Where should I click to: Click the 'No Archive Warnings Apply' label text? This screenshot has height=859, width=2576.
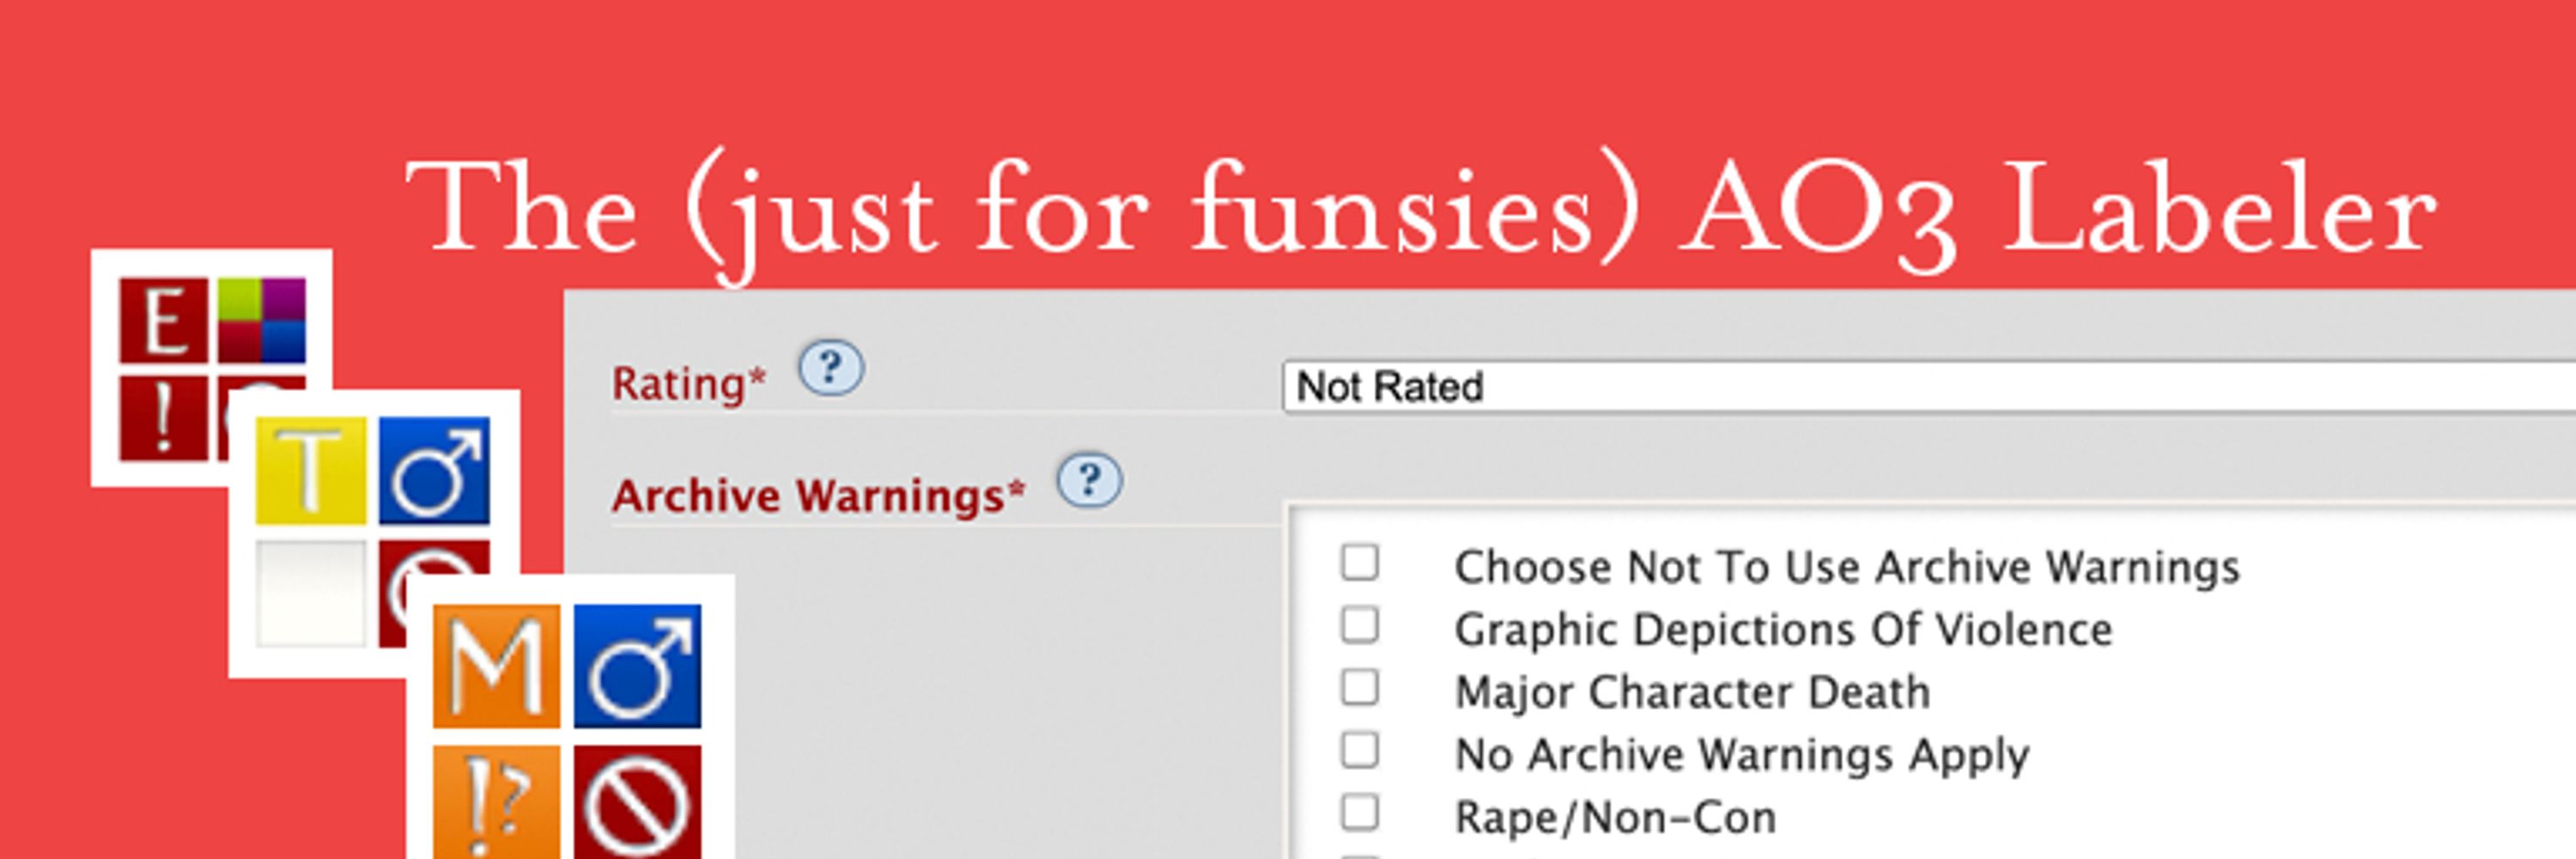pos(1742,755)
